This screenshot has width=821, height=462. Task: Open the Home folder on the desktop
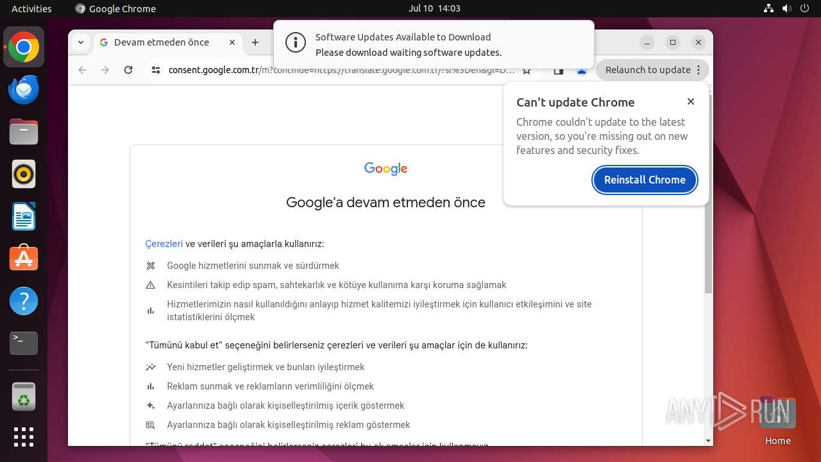pyautogui.click(x=777, y=420)
